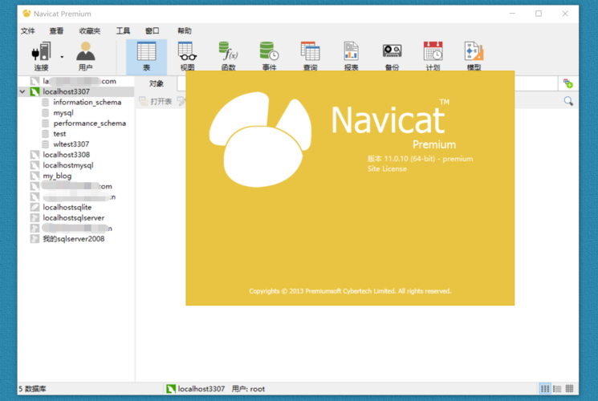The height and width of the screenshot is (401, 598).
Task: Open the 收藏夹 menu
Action: pos(90,30)
